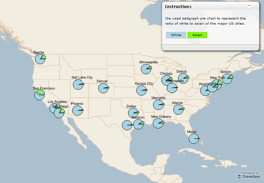264x183 pixels.
Task: Select the Indianapolis pie chart
Action: click(172, 88)
